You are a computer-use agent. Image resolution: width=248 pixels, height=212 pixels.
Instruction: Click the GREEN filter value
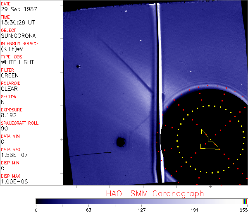[10, 75]
